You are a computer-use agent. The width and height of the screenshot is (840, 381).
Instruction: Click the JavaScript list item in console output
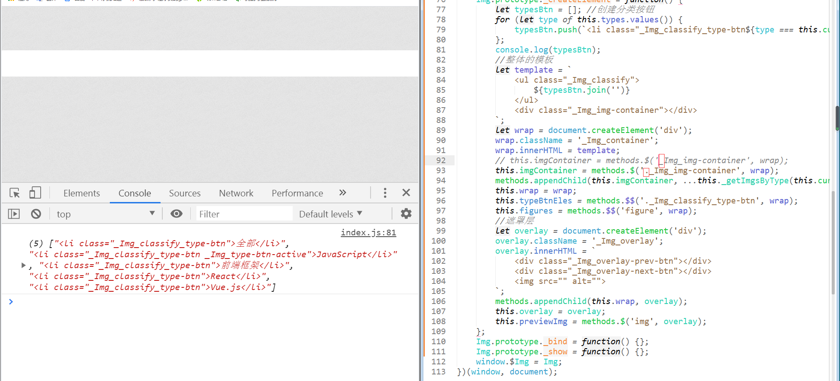tap(213, 255)
